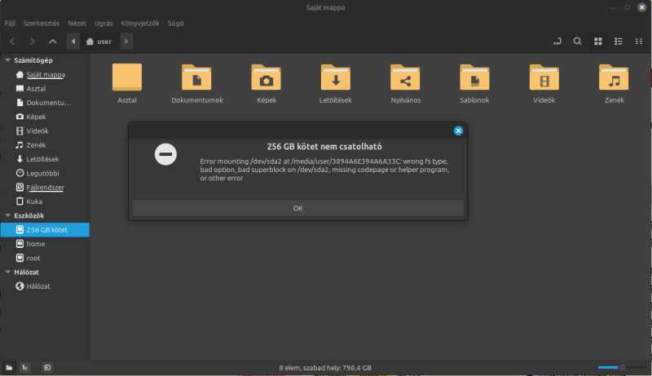Click the path bar left scroll arrow

click(x=73, y=41)
